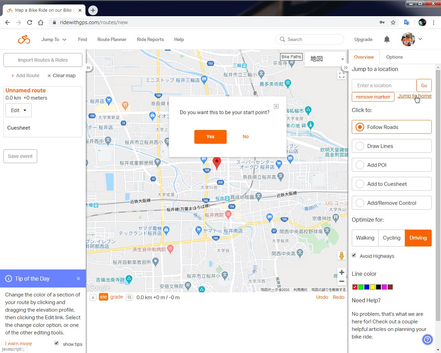Open Ride Reports
Viewport: 441px width, 353px height.
(x=150, y=39)
